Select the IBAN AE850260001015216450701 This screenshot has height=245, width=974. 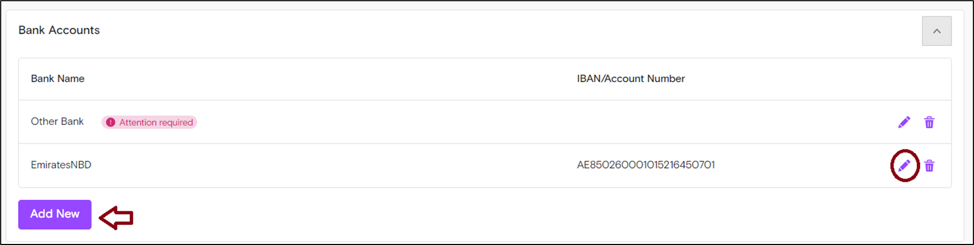(646, 165)
